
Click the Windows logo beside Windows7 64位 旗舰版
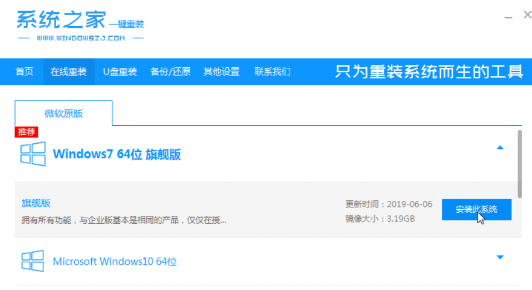pyautogui.click(x=33, y=154)
